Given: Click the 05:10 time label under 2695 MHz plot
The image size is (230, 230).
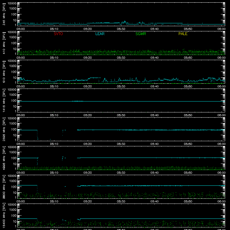Looking at the screenshot, I should pyautogui.click(x=54, y=144).
